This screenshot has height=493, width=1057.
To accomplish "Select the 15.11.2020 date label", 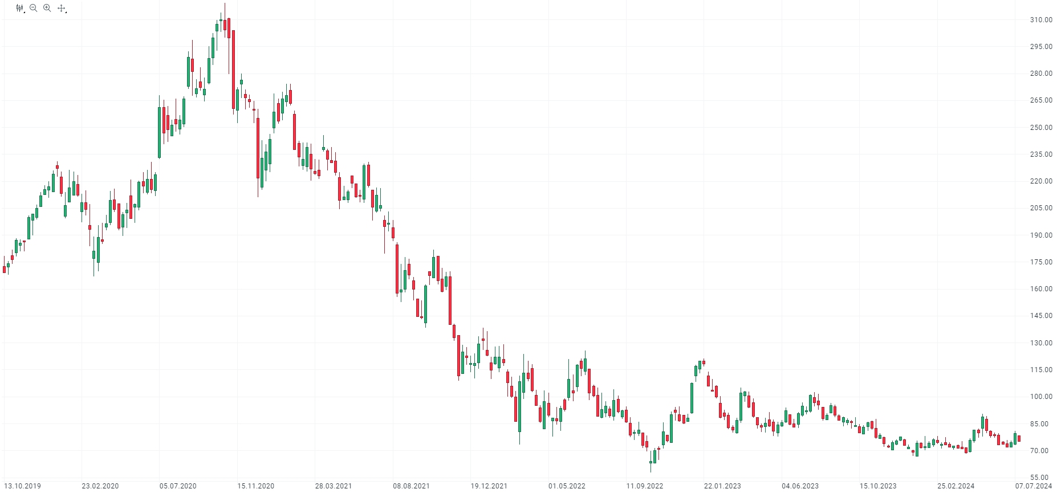I will (256, 486).
